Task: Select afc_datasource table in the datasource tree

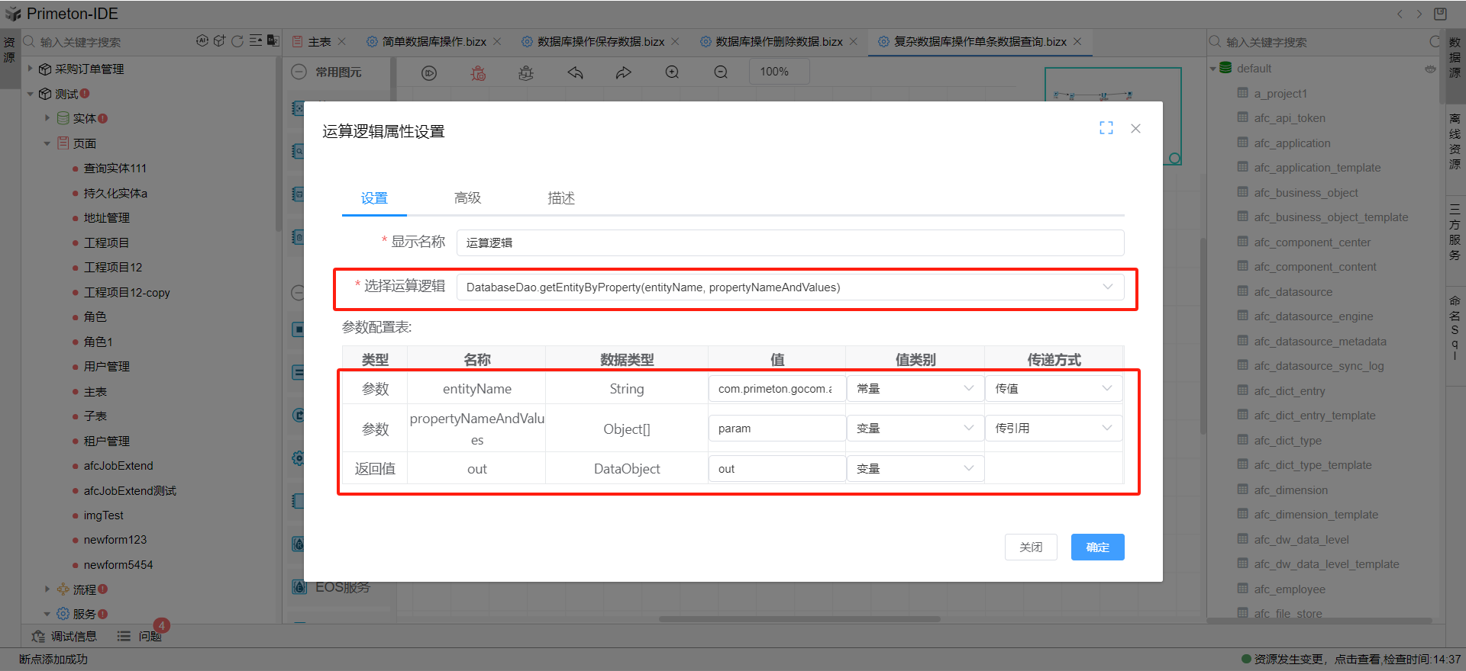Action: point(1292,292)
